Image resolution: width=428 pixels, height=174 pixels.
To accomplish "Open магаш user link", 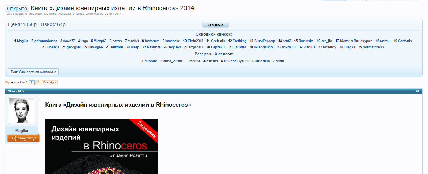I will coord(385,41).
